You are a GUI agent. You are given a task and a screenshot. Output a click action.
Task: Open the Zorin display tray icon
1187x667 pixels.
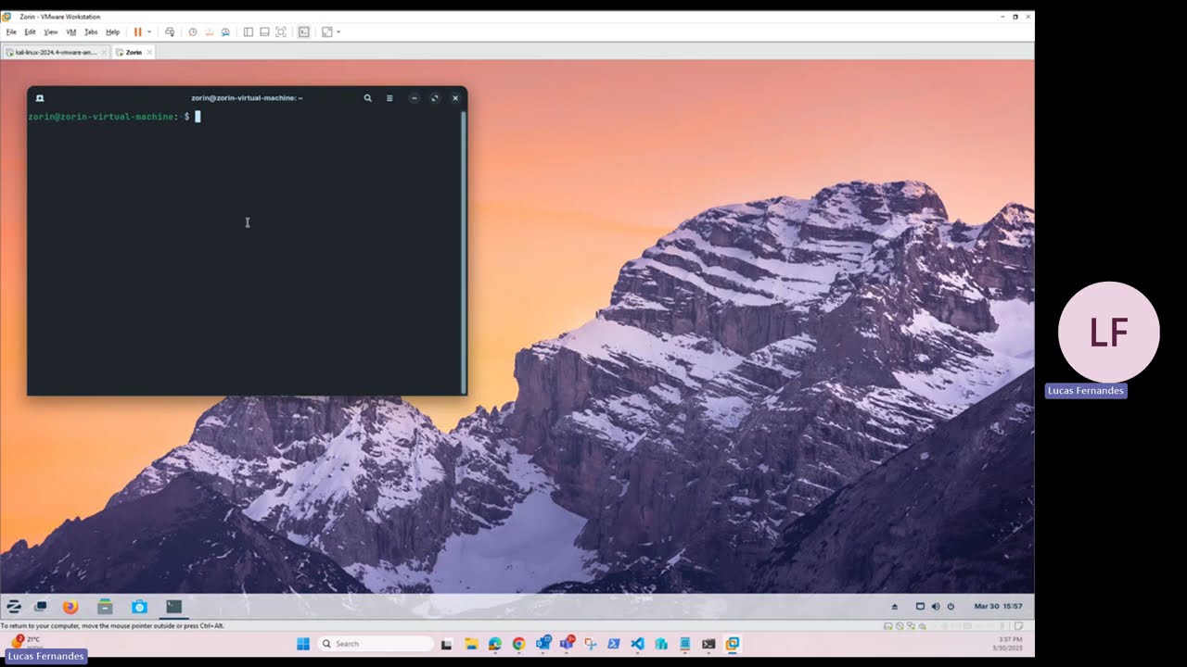(920, 607)
